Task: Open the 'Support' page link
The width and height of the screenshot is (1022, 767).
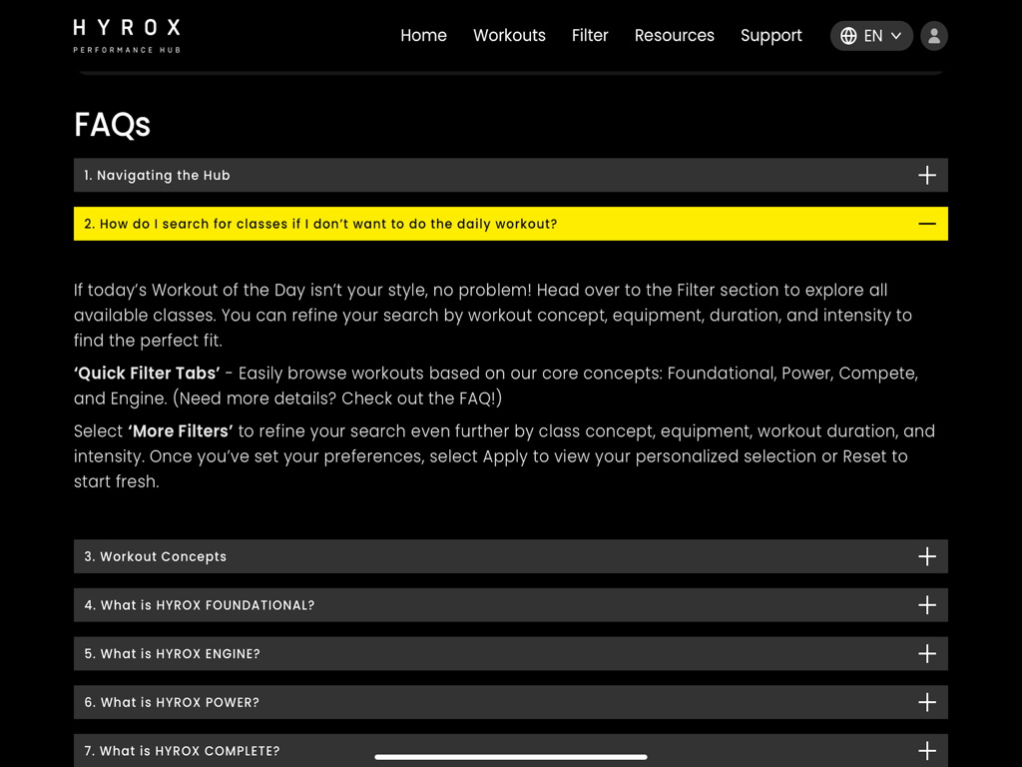Action: pos(770,35)
